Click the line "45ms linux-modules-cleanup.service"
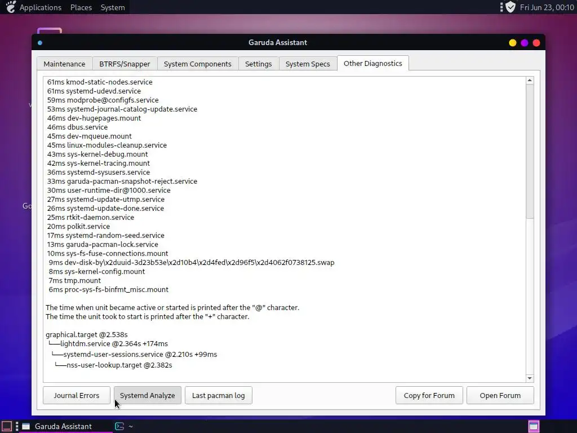 click(106, 145)
